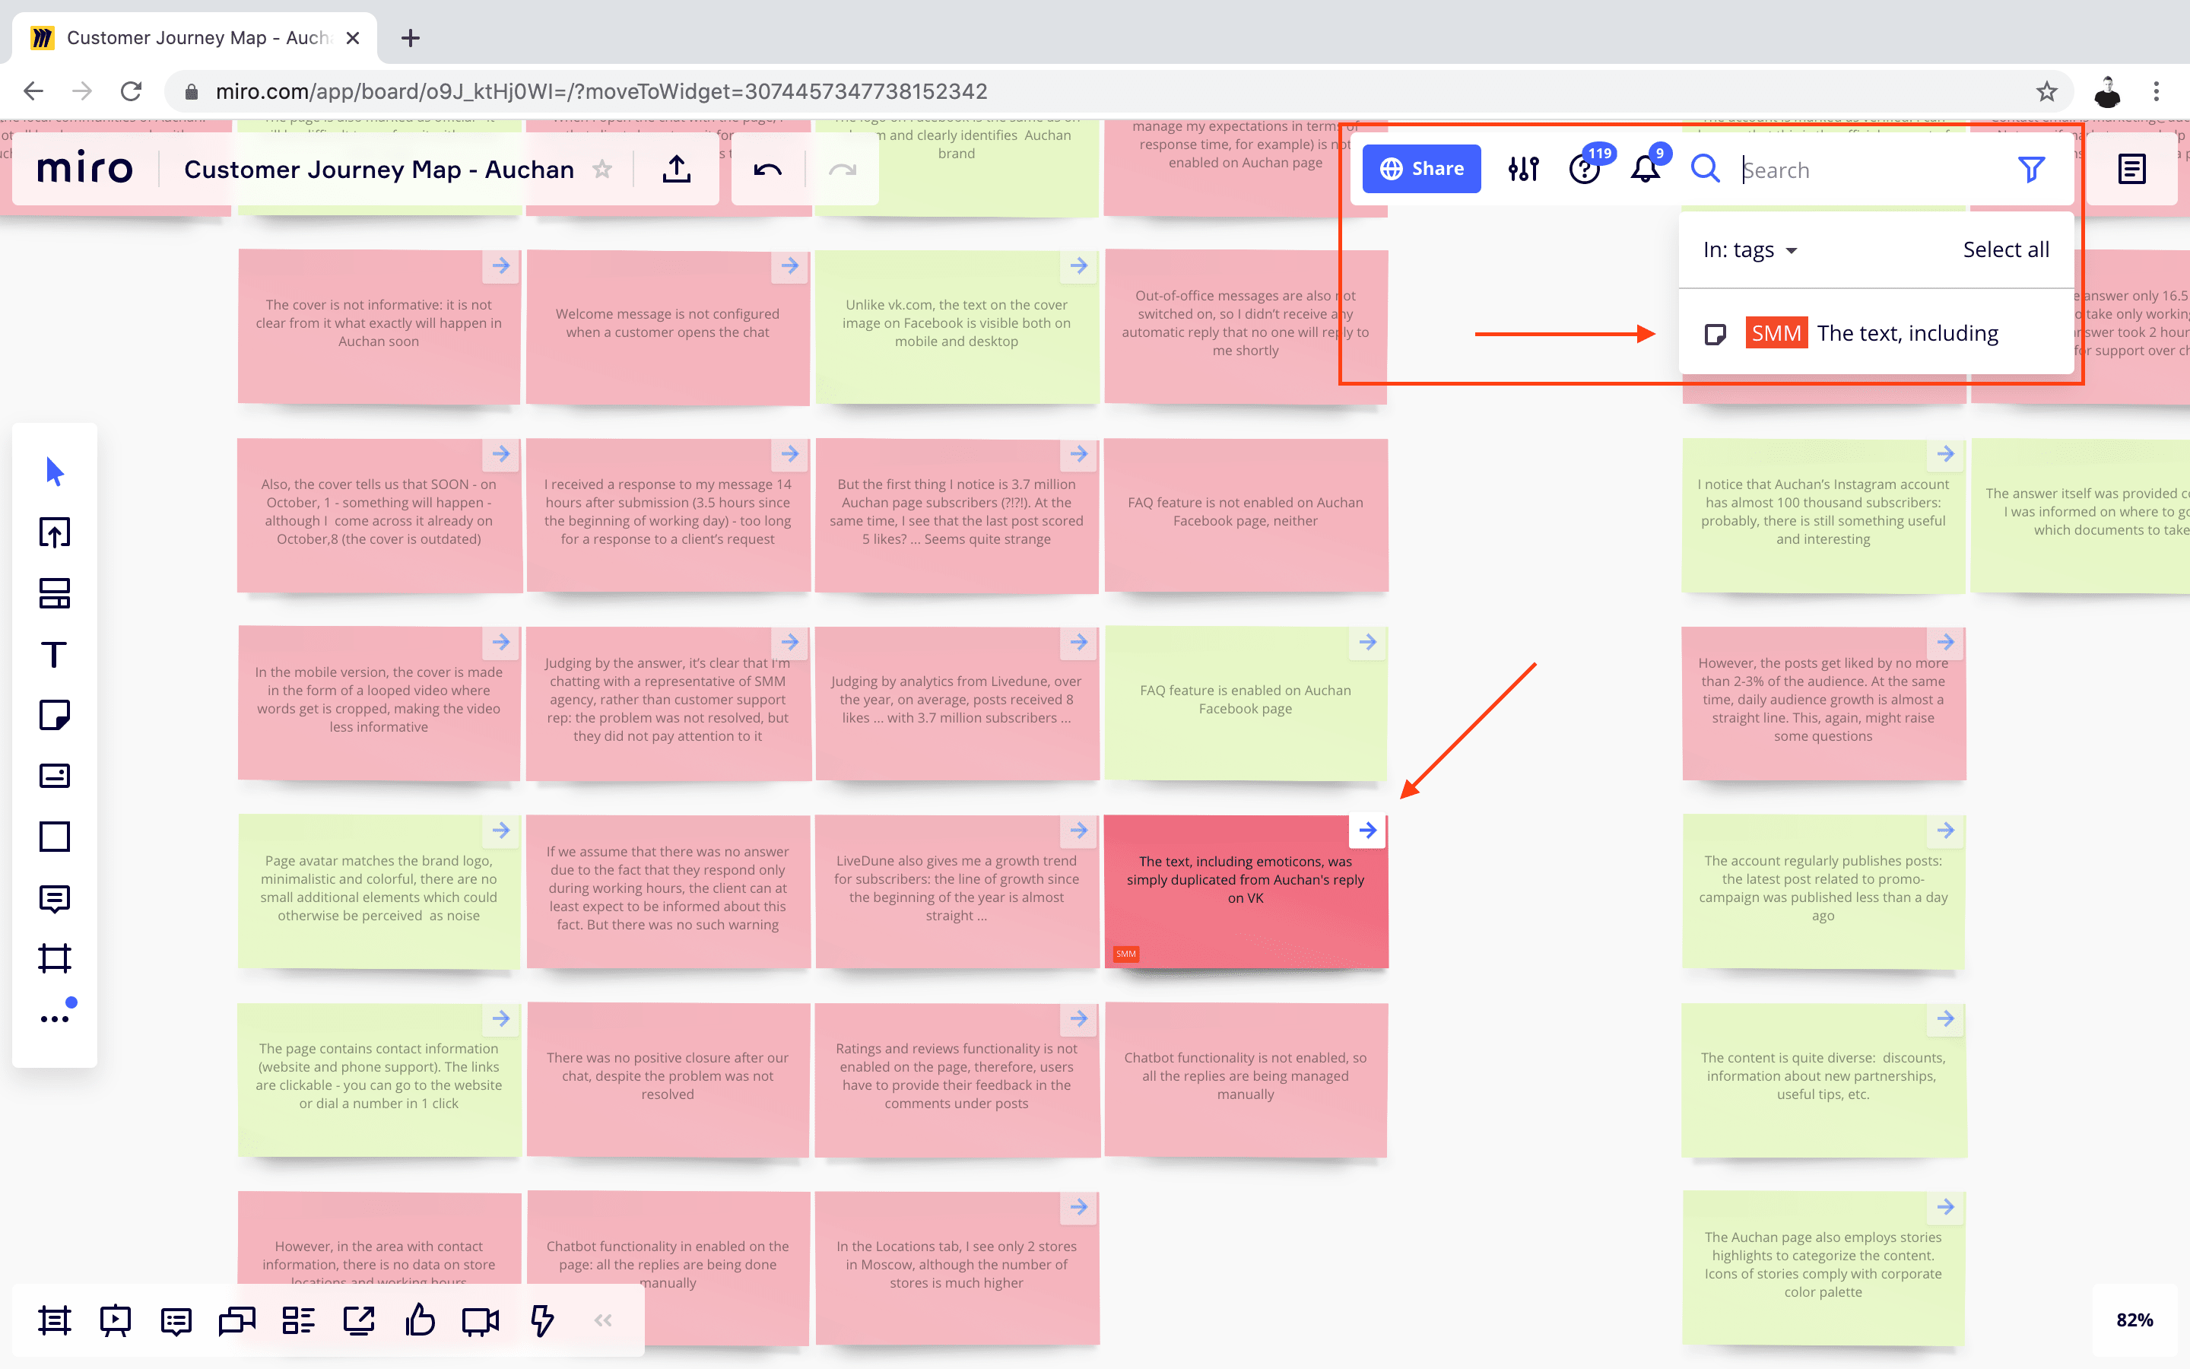This screenshot has height=1369, width=2190.
Task: Open notifications bell icon
Action: (x=1644, y=170)
